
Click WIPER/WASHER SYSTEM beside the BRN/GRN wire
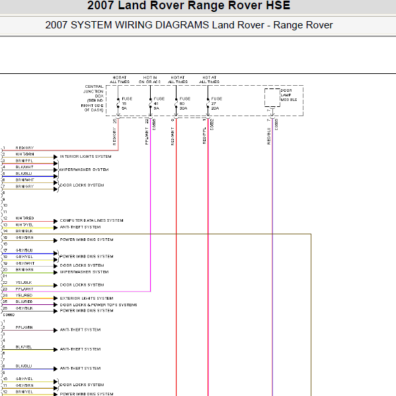84,272
